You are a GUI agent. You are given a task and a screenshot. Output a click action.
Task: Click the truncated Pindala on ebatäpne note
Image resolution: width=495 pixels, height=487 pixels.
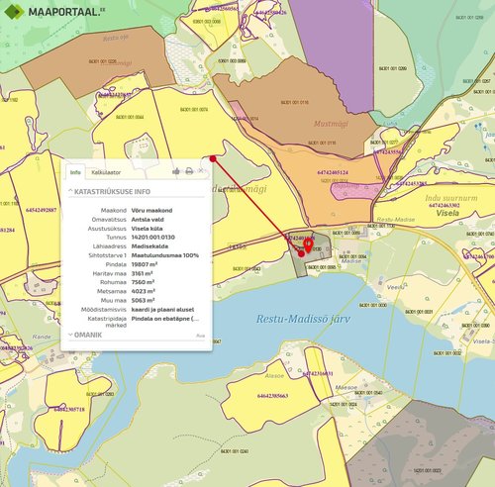point(165,319)
